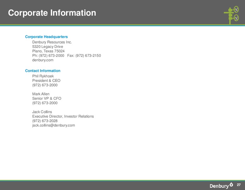Screen dimensions: 245x190
Task: Click the Plano, Texas 75024 line
Action: coord(48,51)
